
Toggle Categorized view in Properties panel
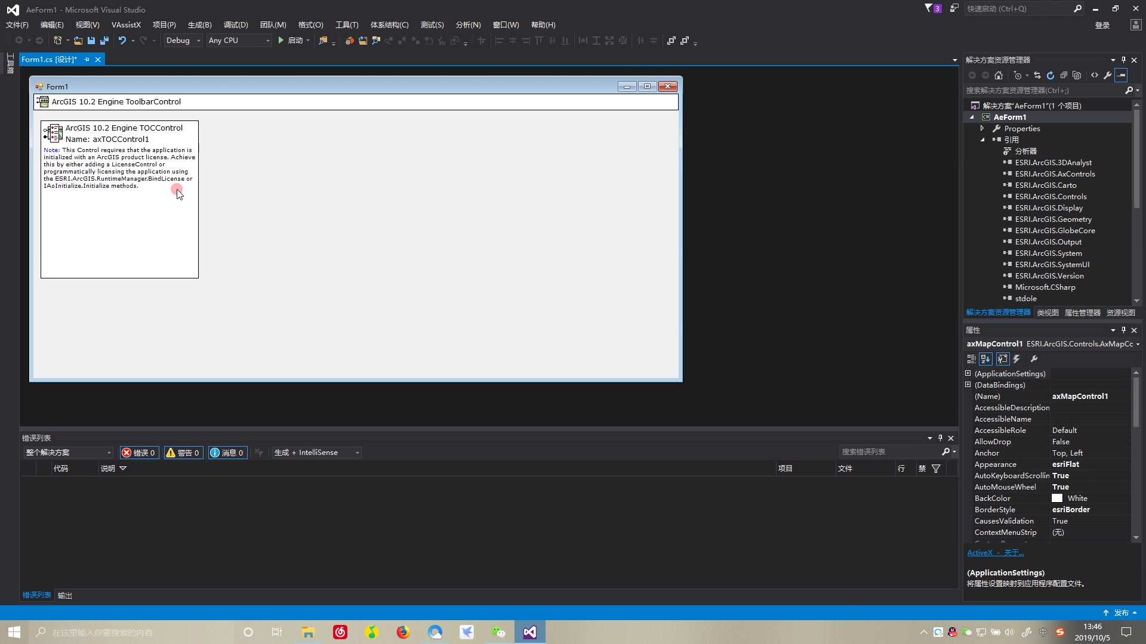pyautogui.click(x=972, y=359)
